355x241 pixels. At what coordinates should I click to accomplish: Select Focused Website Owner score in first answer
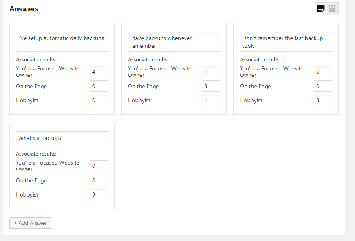[x=99, y=72]
